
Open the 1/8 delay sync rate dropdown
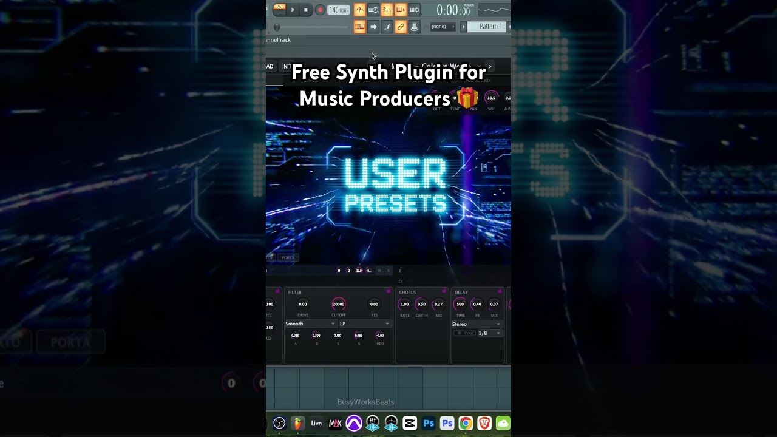pos(490,333)
